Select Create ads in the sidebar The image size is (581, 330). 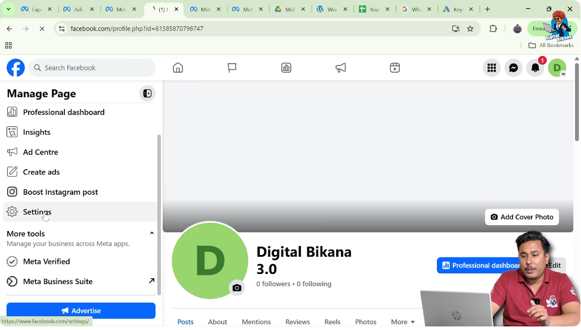[80, 172]
